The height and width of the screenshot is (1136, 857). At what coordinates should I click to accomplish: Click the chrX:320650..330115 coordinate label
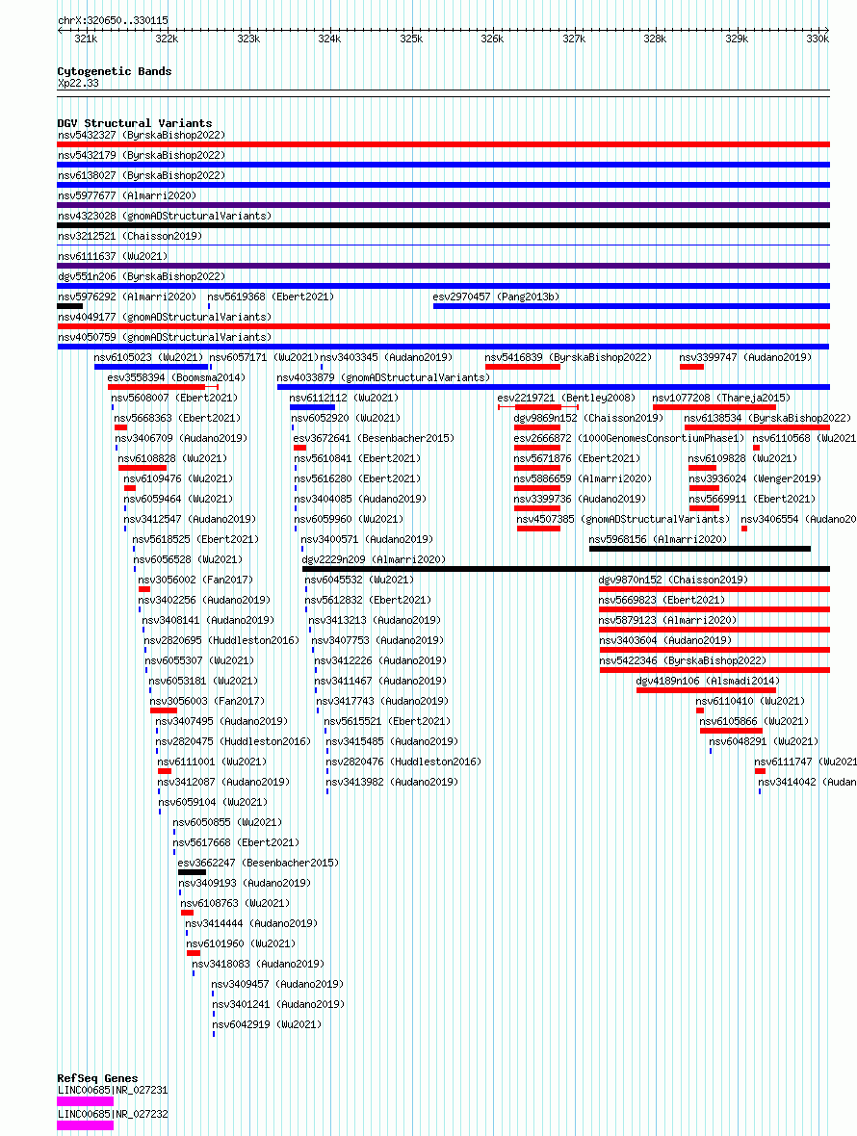[x=113, y=21]
